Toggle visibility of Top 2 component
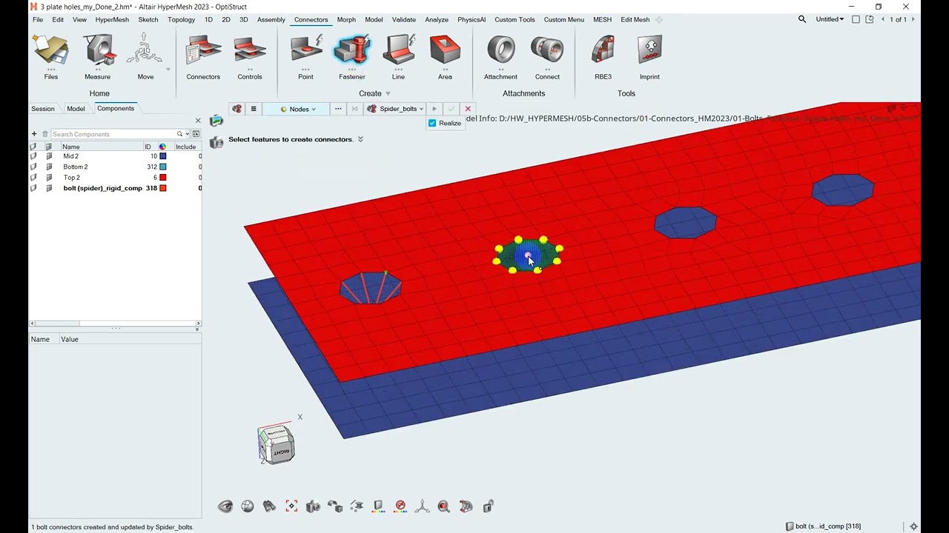Viewport: 949px width, 533px height. click(33, 178)
